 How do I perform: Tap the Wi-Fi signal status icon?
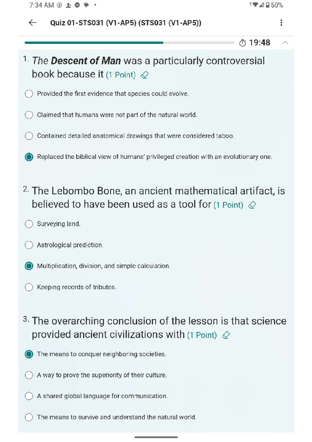click(255, 5)
